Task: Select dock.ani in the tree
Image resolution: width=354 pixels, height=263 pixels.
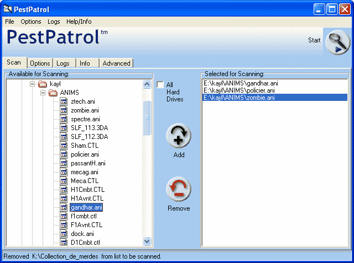Action: [82, 234]
